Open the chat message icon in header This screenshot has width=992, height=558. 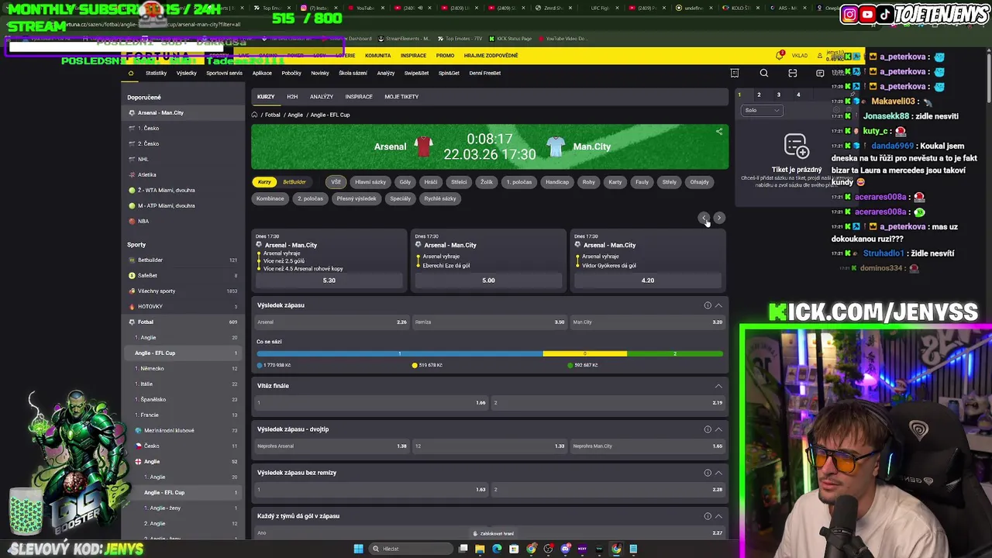pyautogui.click(x=820, y=73)
